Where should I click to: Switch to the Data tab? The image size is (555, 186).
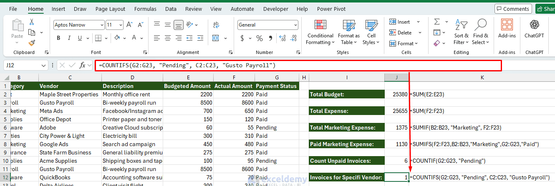coord(171,9)
